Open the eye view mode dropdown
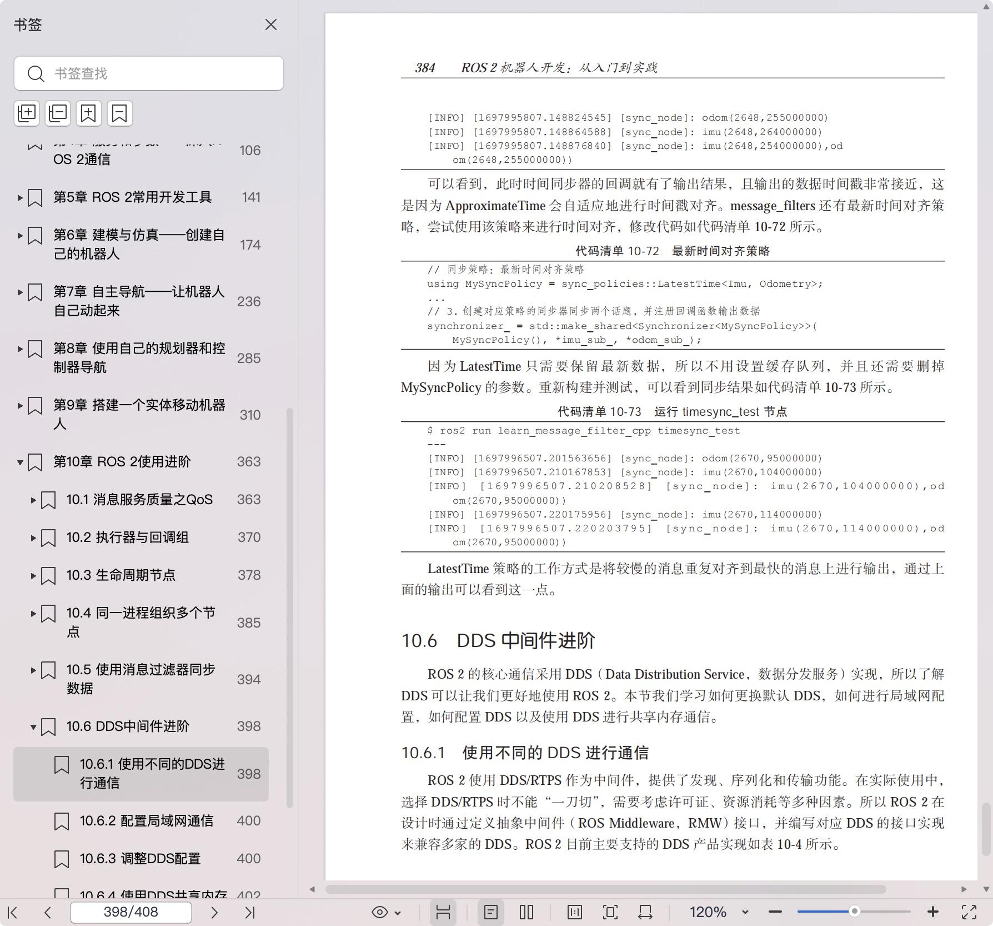Screen dimensions: 993x926 coord(386,912)
